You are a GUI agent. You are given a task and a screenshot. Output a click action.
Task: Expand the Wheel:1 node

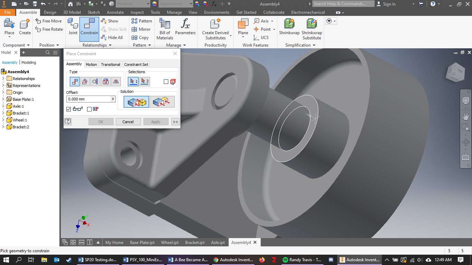[x=3, y=120]
